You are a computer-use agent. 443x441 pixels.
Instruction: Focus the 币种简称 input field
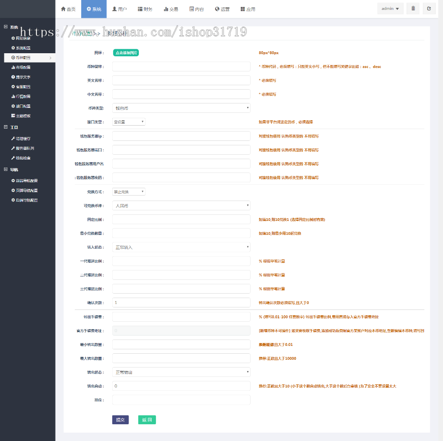181,67
